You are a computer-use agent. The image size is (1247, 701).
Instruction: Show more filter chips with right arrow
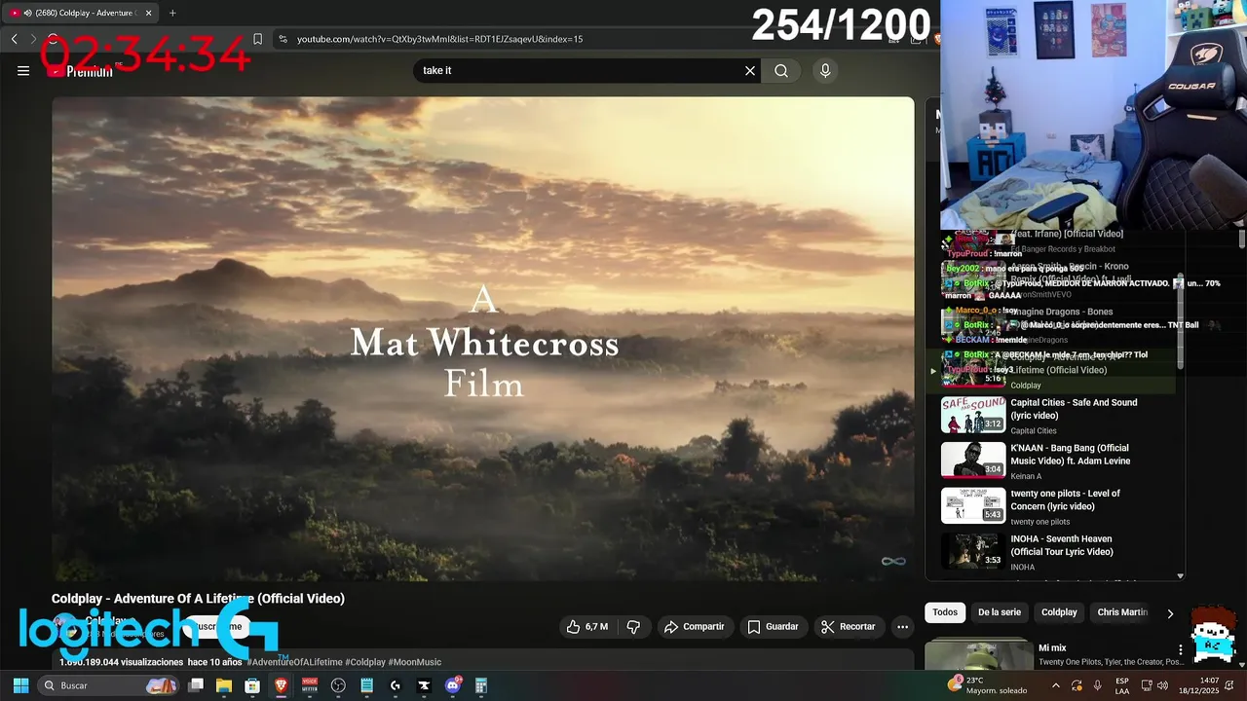(x=1170, y=613)
